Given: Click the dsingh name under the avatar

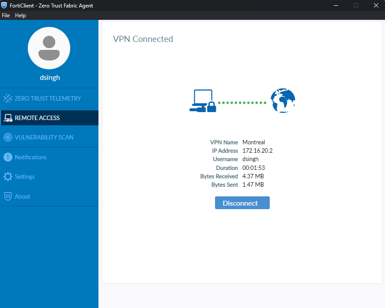Looking at the screenshot, I should click(x=50, y=78).
